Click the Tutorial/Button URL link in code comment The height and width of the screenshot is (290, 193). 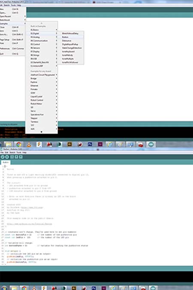tap(29, 224)
